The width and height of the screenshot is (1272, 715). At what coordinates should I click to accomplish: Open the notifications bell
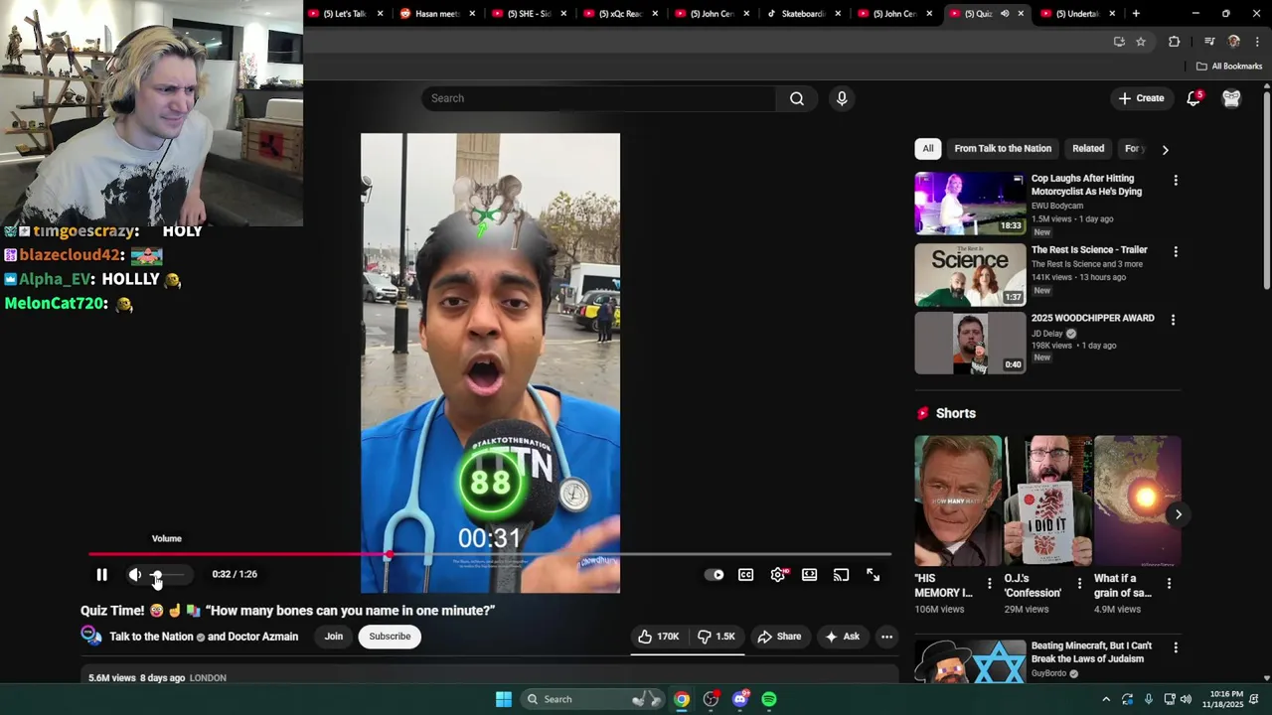1194,98
